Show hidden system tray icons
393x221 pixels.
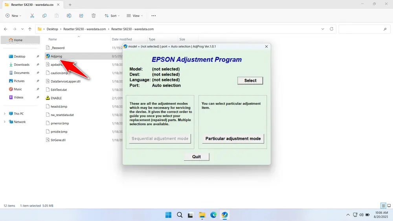[x=348, y=215]
